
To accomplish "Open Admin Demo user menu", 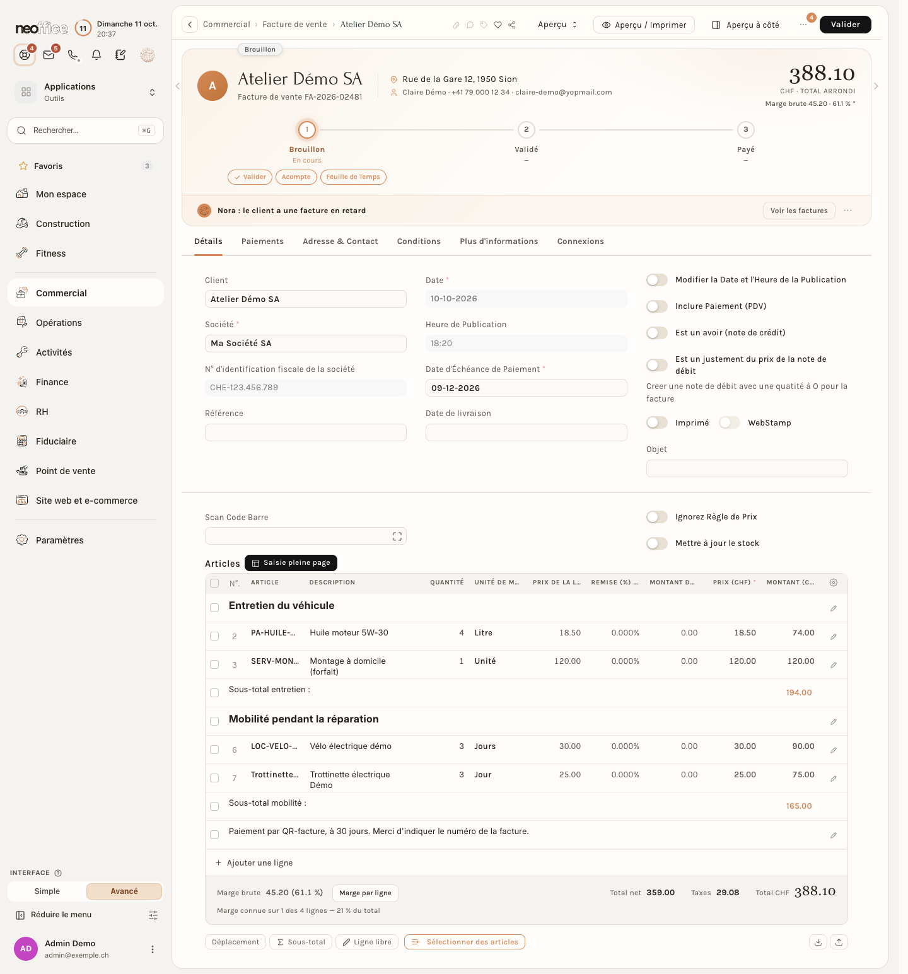I will pos(152,949).
